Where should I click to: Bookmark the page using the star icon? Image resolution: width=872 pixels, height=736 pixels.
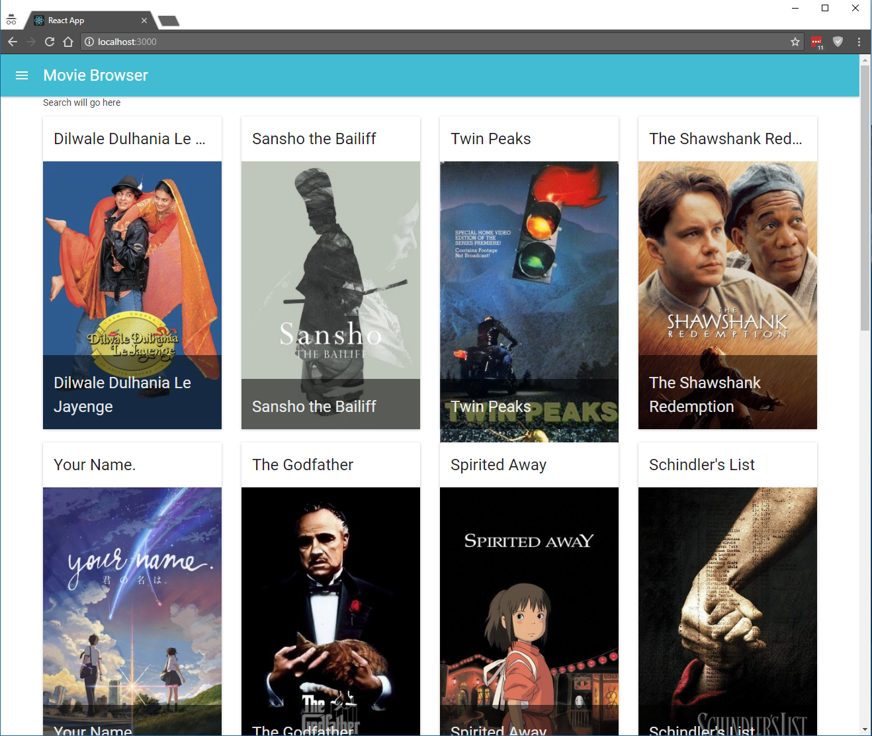click(795, 42)
